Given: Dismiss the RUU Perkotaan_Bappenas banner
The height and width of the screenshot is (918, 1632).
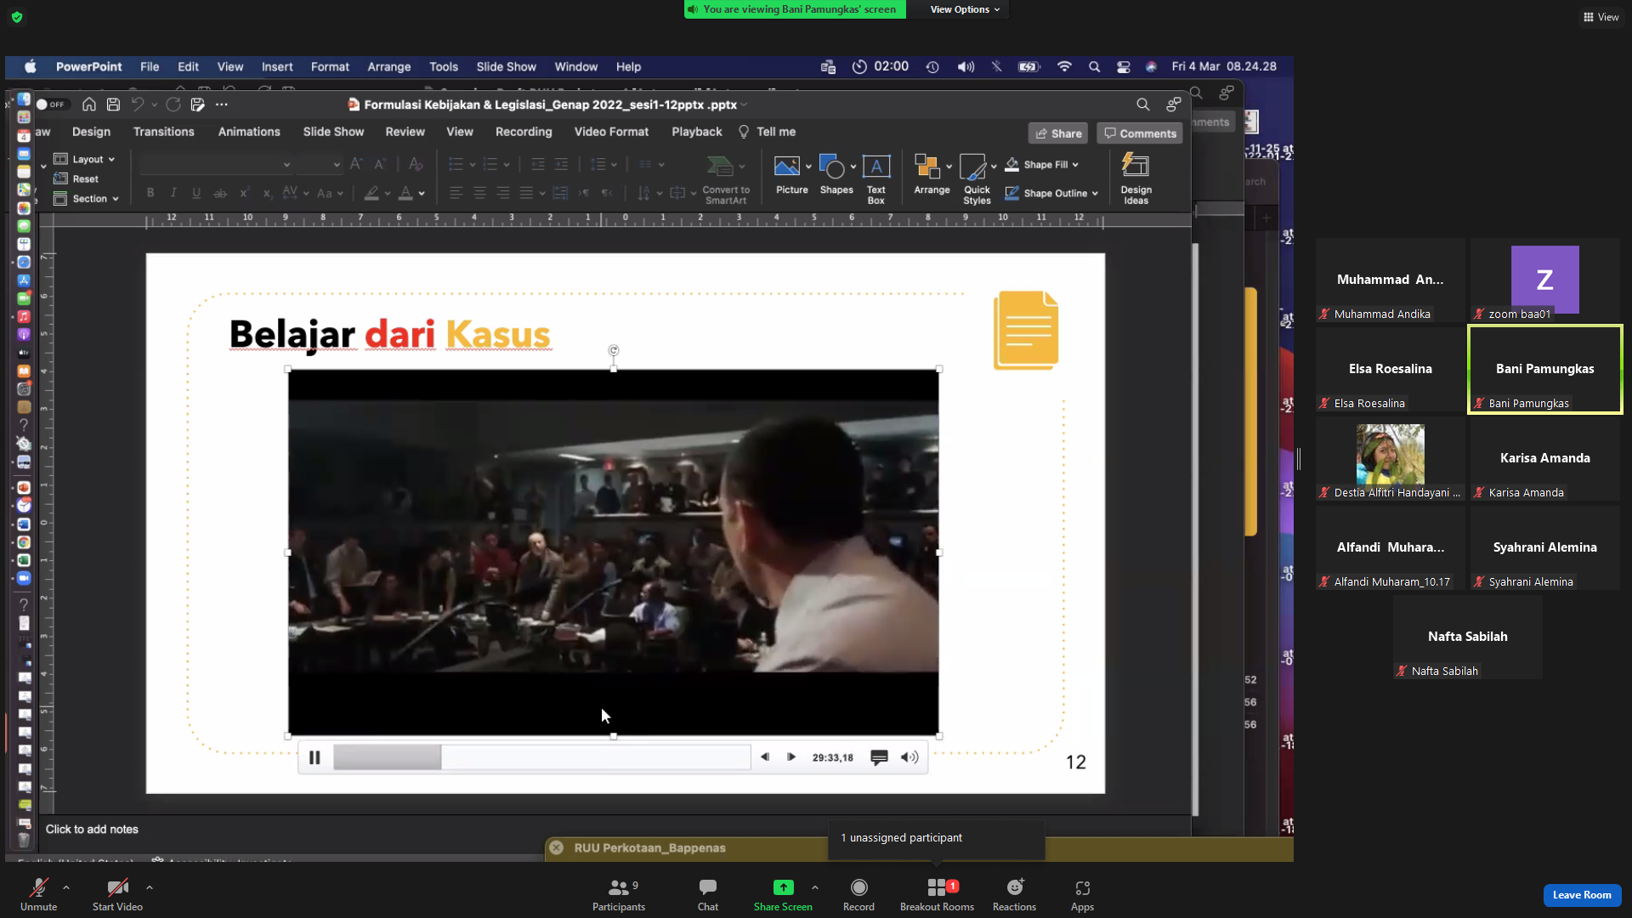Looking at the screenshot, I should click(x=556, y=847).
